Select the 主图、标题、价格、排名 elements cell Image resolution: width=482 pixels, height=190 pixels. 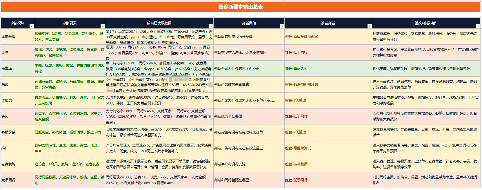[x=70, y=68]
